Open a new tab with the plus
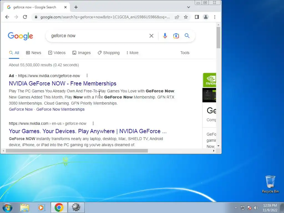 76,7
